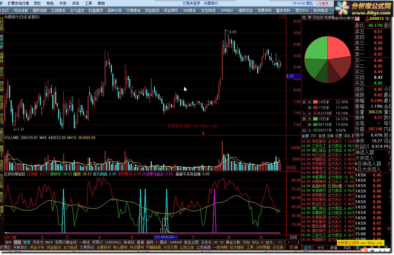Click the red 大 buy color swatch
Viewport: 394px width, 255px height.
pos(315,102)
